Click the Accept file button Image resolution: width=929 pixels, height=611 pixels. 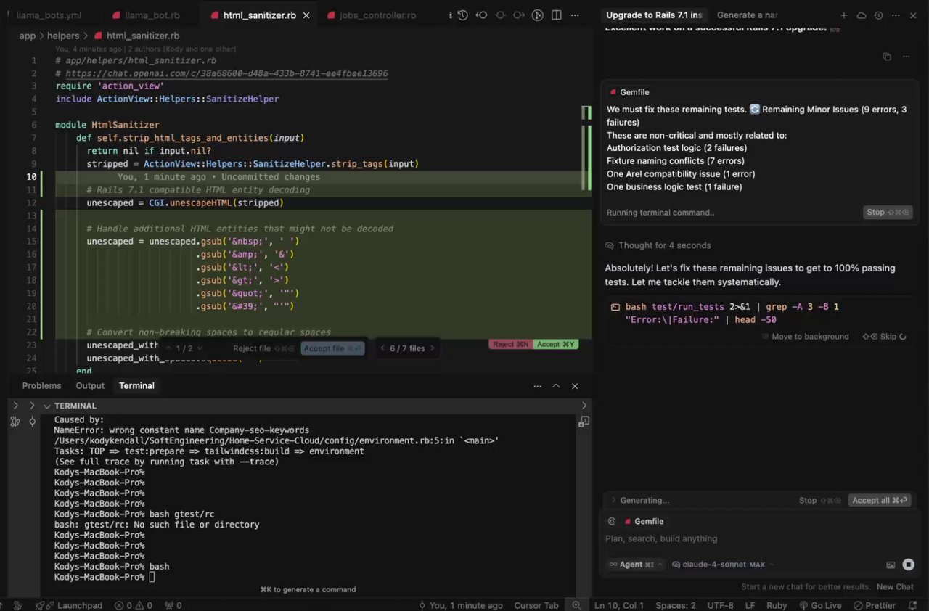333,348
